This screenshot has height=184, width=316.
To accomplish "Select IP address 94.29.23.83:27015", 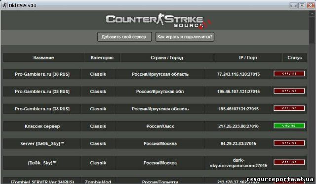I will (238, 143).
